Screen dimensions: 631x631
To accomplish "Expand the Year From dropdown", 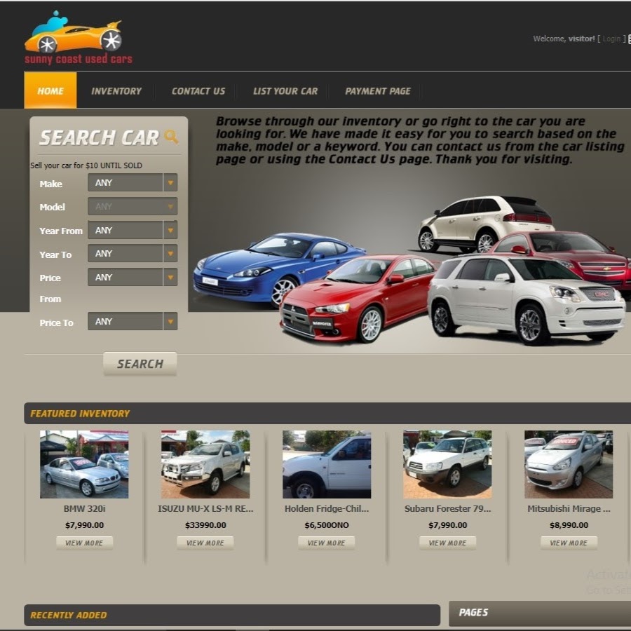I will (133, 230).
